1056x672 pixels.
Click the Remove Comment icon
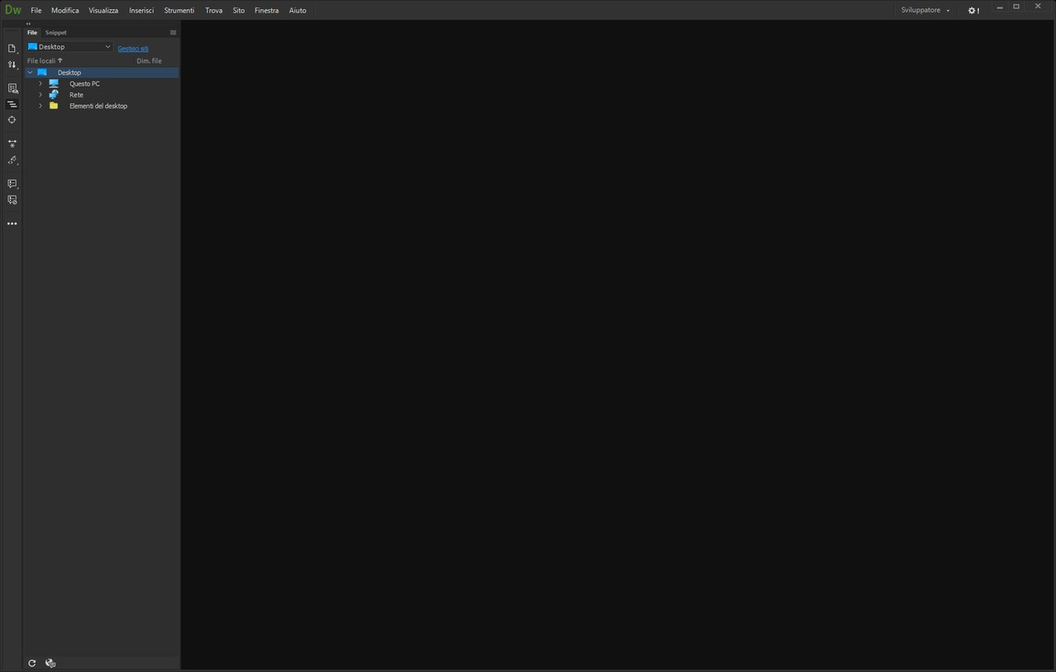(x=12, y=200)
